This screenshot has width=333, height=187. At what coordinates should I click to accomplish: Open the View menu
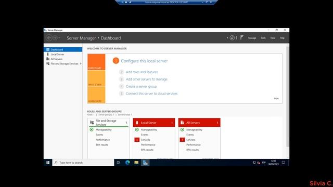[x=273, y=38]
